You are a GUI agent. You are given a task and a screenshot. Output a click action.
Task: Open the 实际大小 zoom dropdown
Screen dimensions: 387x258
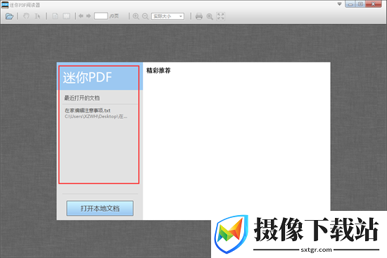tap(167, 16)
